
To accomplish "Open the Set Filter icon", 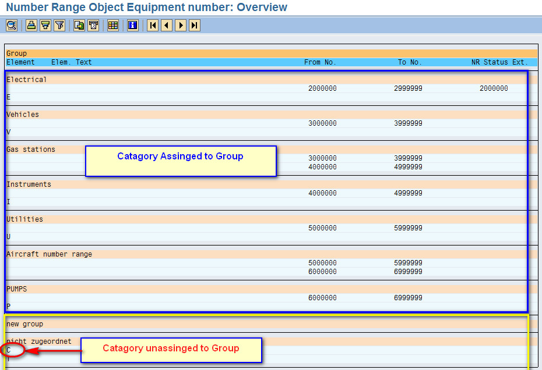I will click(59, 25).
